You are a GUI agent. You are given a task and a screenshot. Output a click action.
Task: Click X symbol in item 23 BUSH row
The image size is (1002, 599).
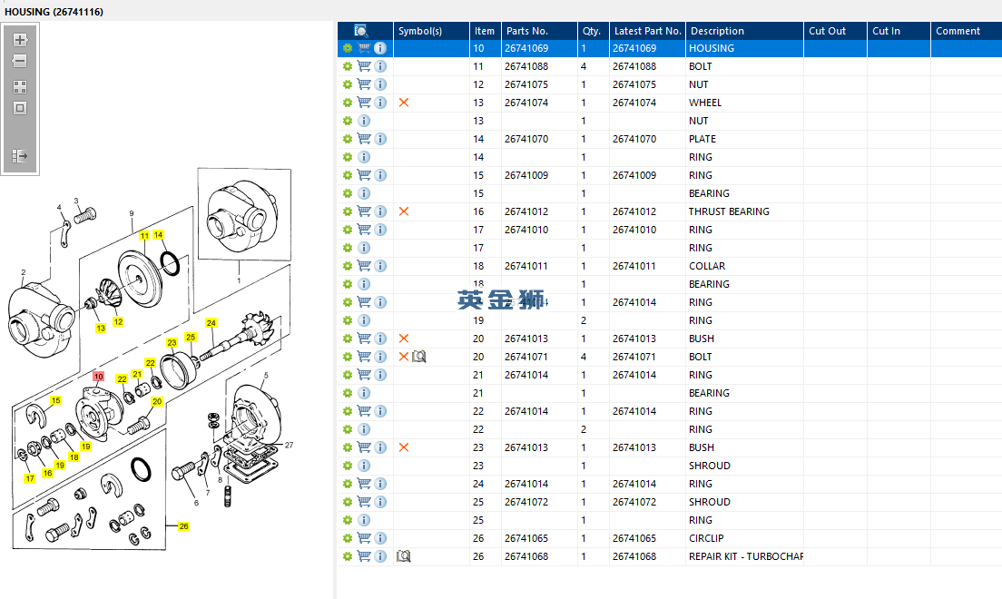(404, 447)
